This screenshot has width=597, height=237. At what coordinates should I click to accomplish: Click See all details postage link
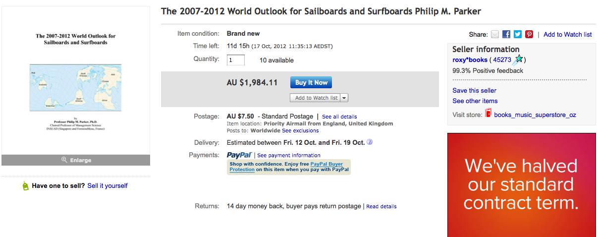pyautogui.click(x=339, y=117)
